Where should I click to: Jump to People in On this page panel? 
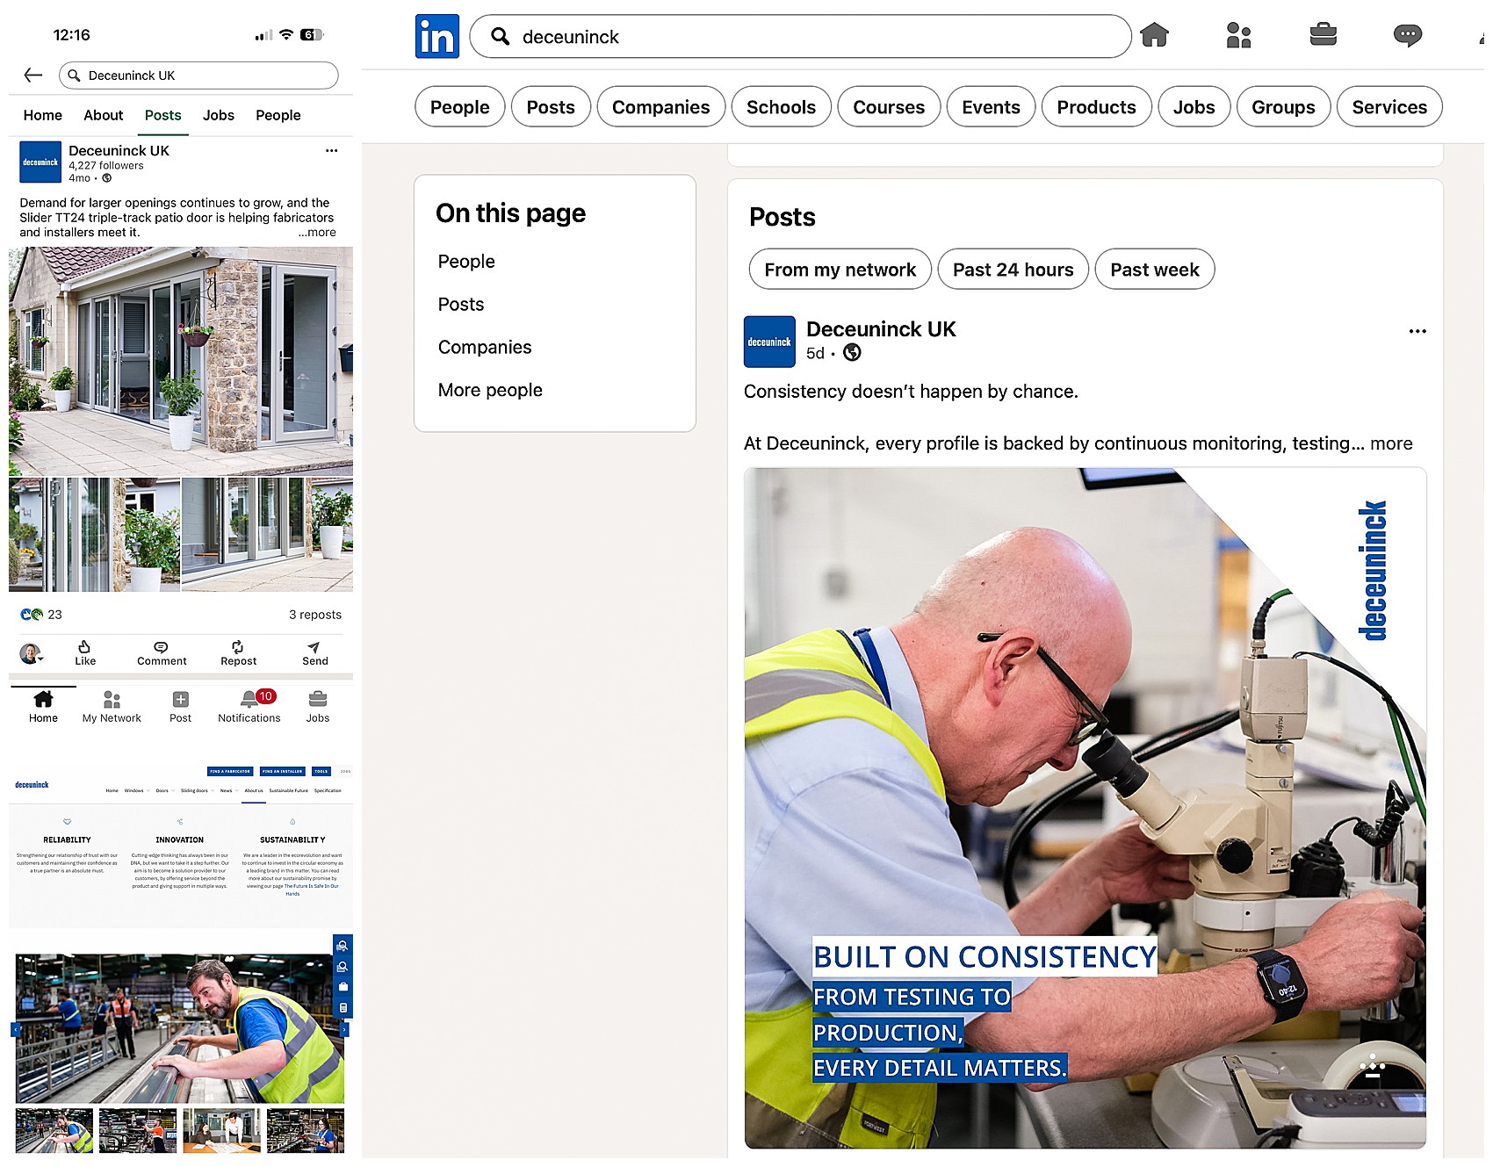click(466, 262)
